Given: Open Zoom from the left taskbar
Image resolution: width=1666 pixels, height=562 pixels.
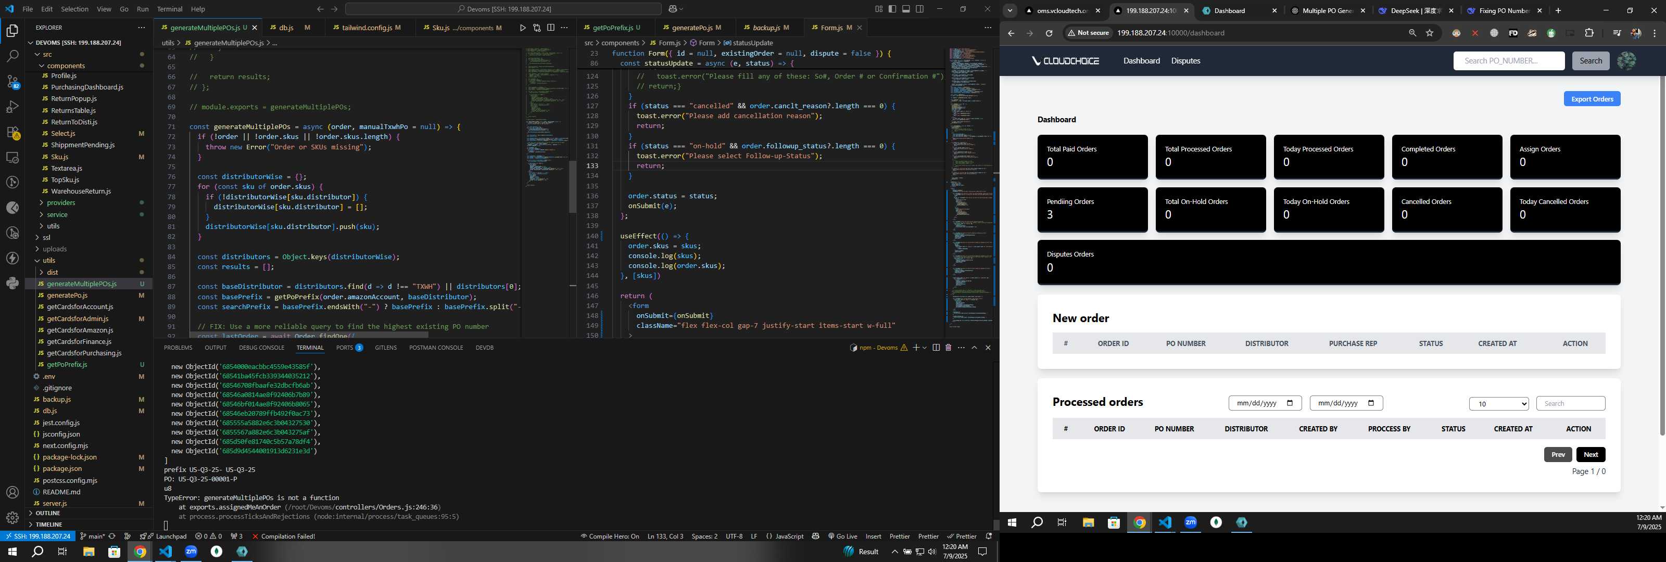Looking at the screenshot, I should click(x=191, y=552).
